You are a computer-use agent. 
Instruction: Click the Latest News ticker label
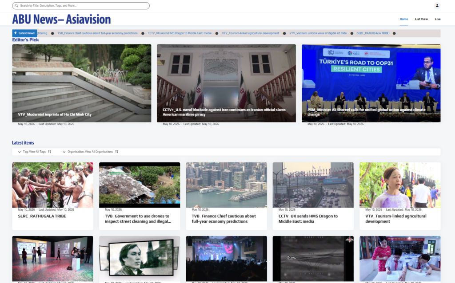pyautogui.click(x=25, y=33)
